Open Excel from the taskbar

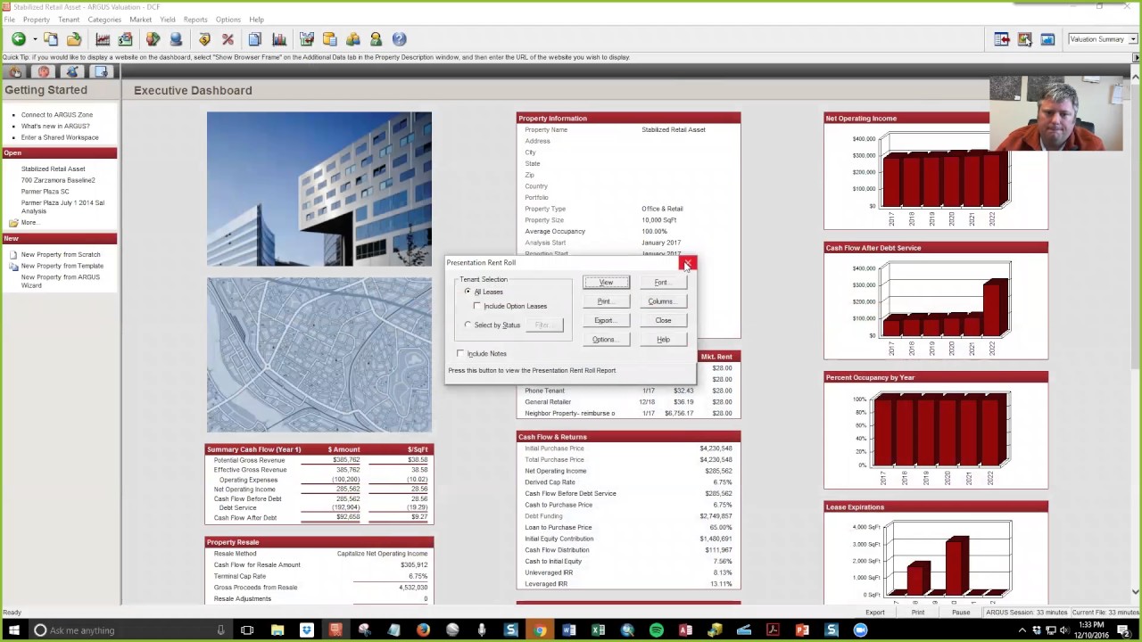click(x=599, y=630)
